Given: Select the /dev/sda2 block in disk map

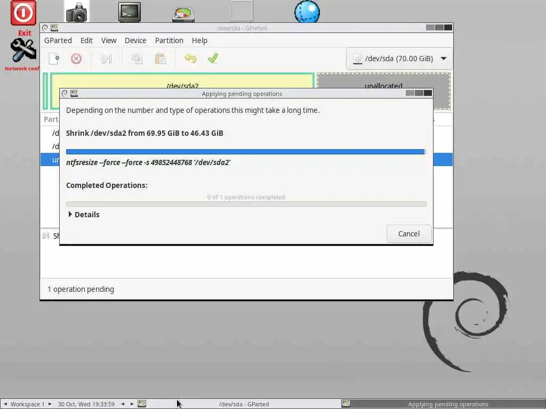Looking at the screenshot, I should pyautogui.click(x=182, y=81).
